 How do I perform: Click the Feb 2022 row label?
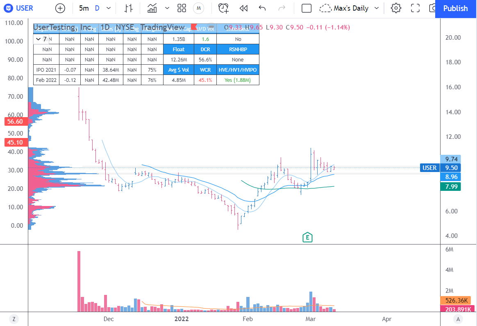[46, 80]
